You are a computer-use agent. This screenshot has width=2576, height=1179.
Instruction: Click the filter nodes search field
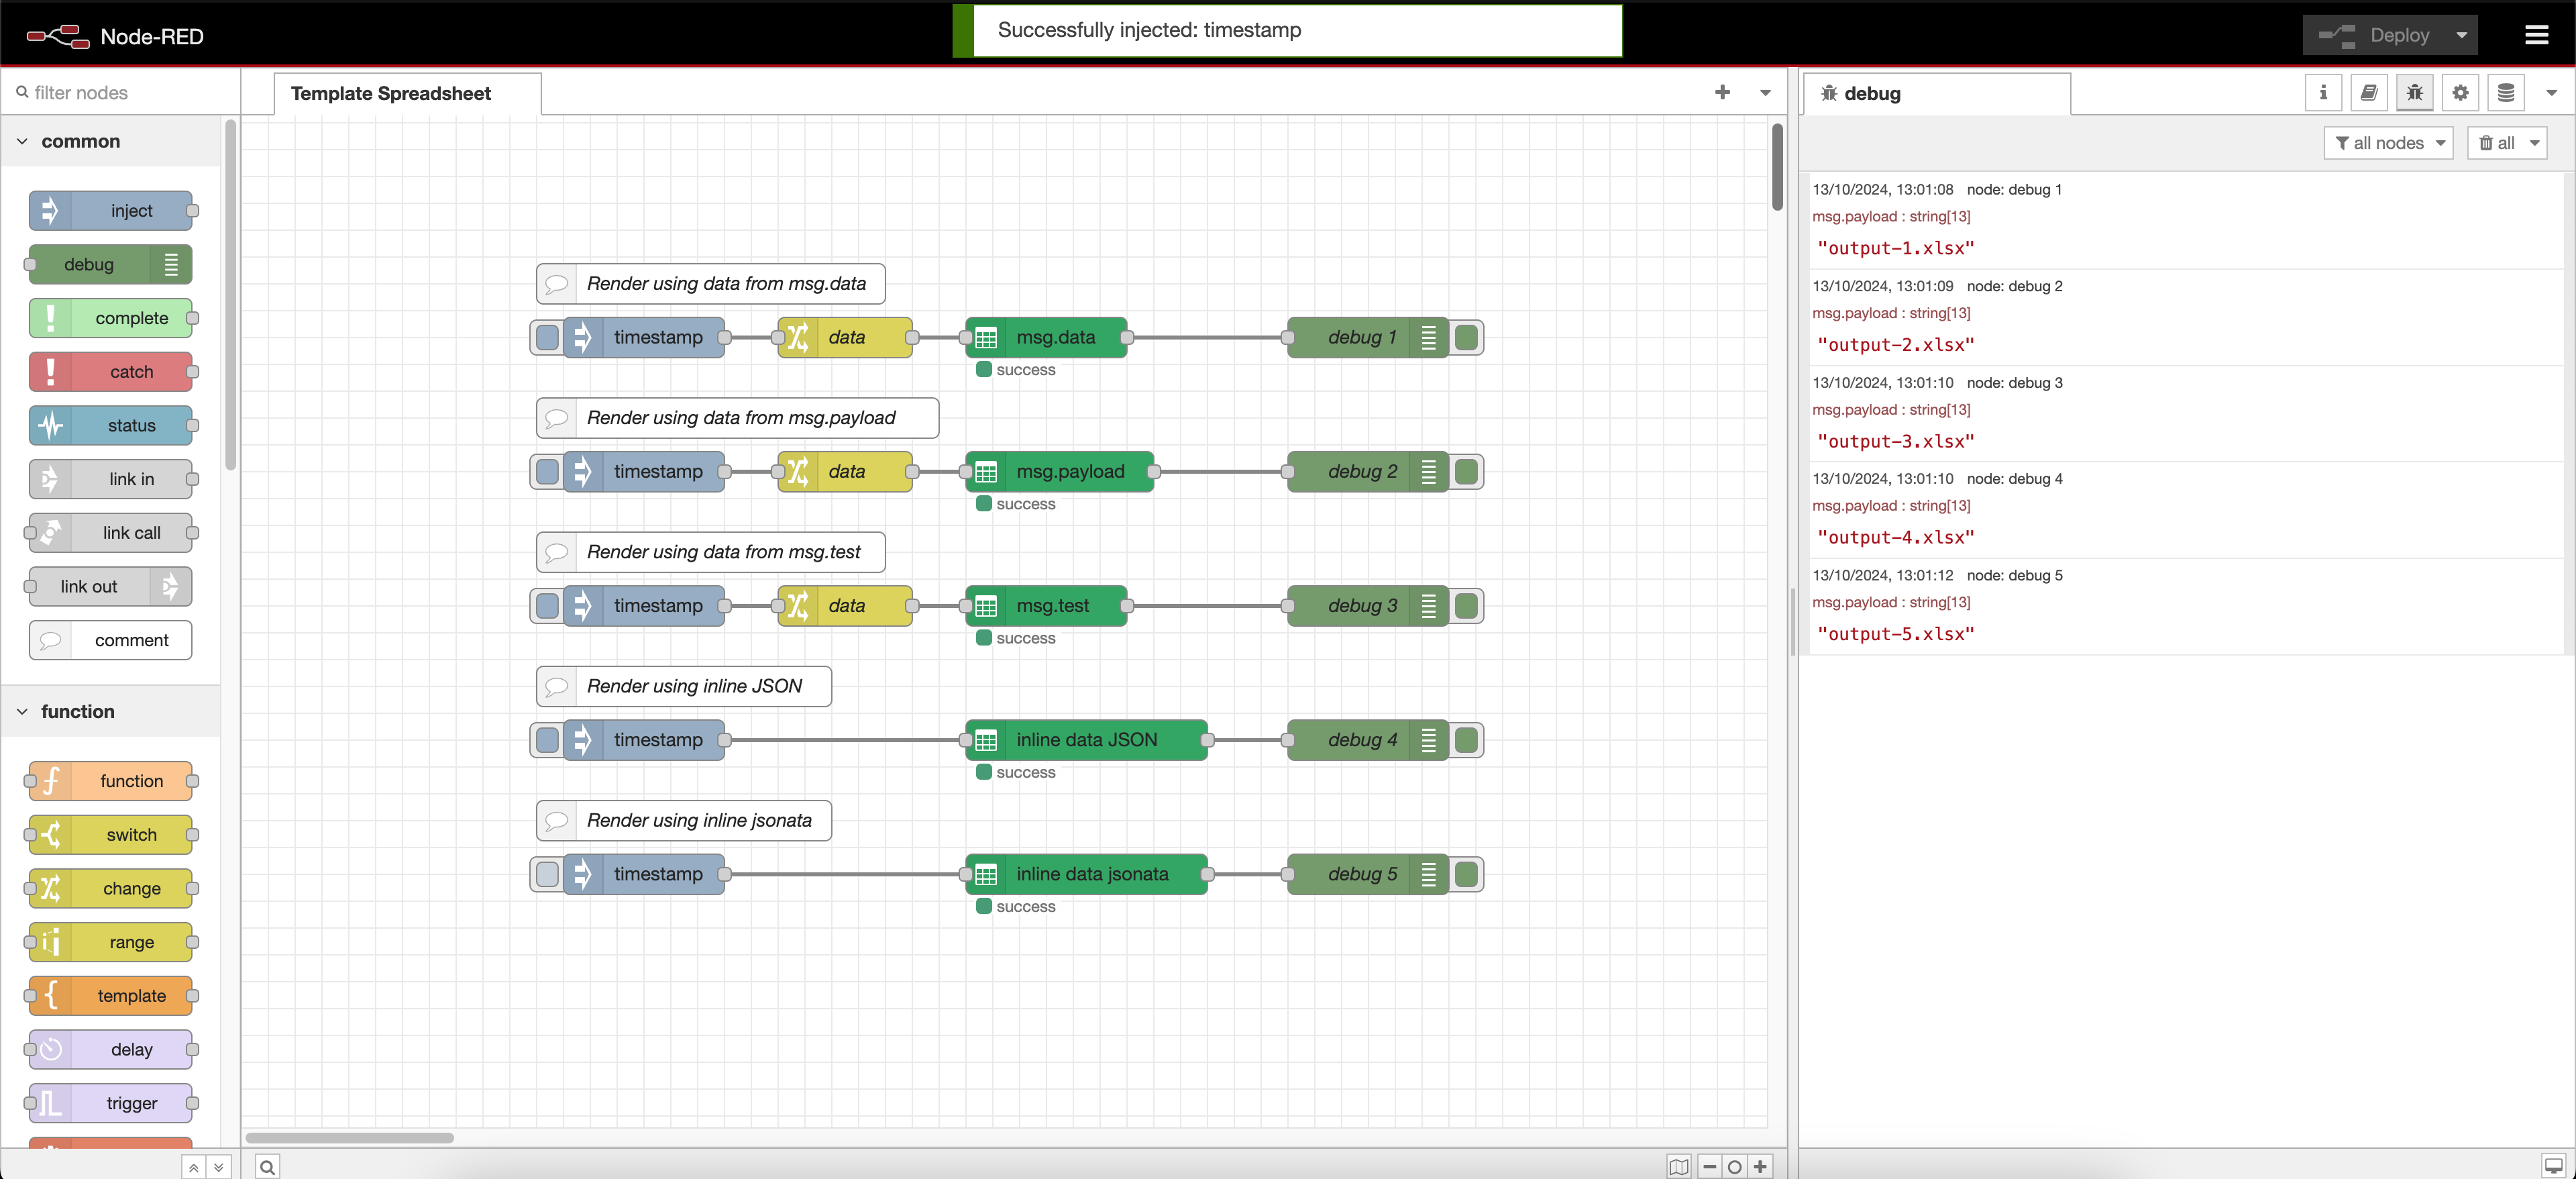(x=120, y=93)
